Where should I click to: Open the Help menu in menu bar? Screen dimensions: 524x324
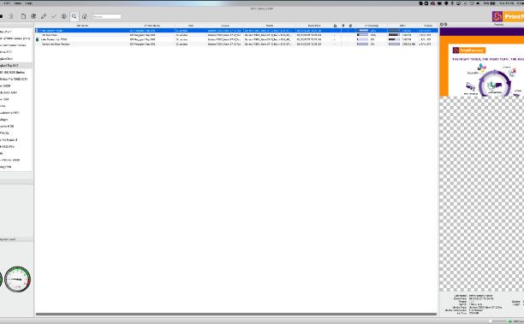point(29,3)
